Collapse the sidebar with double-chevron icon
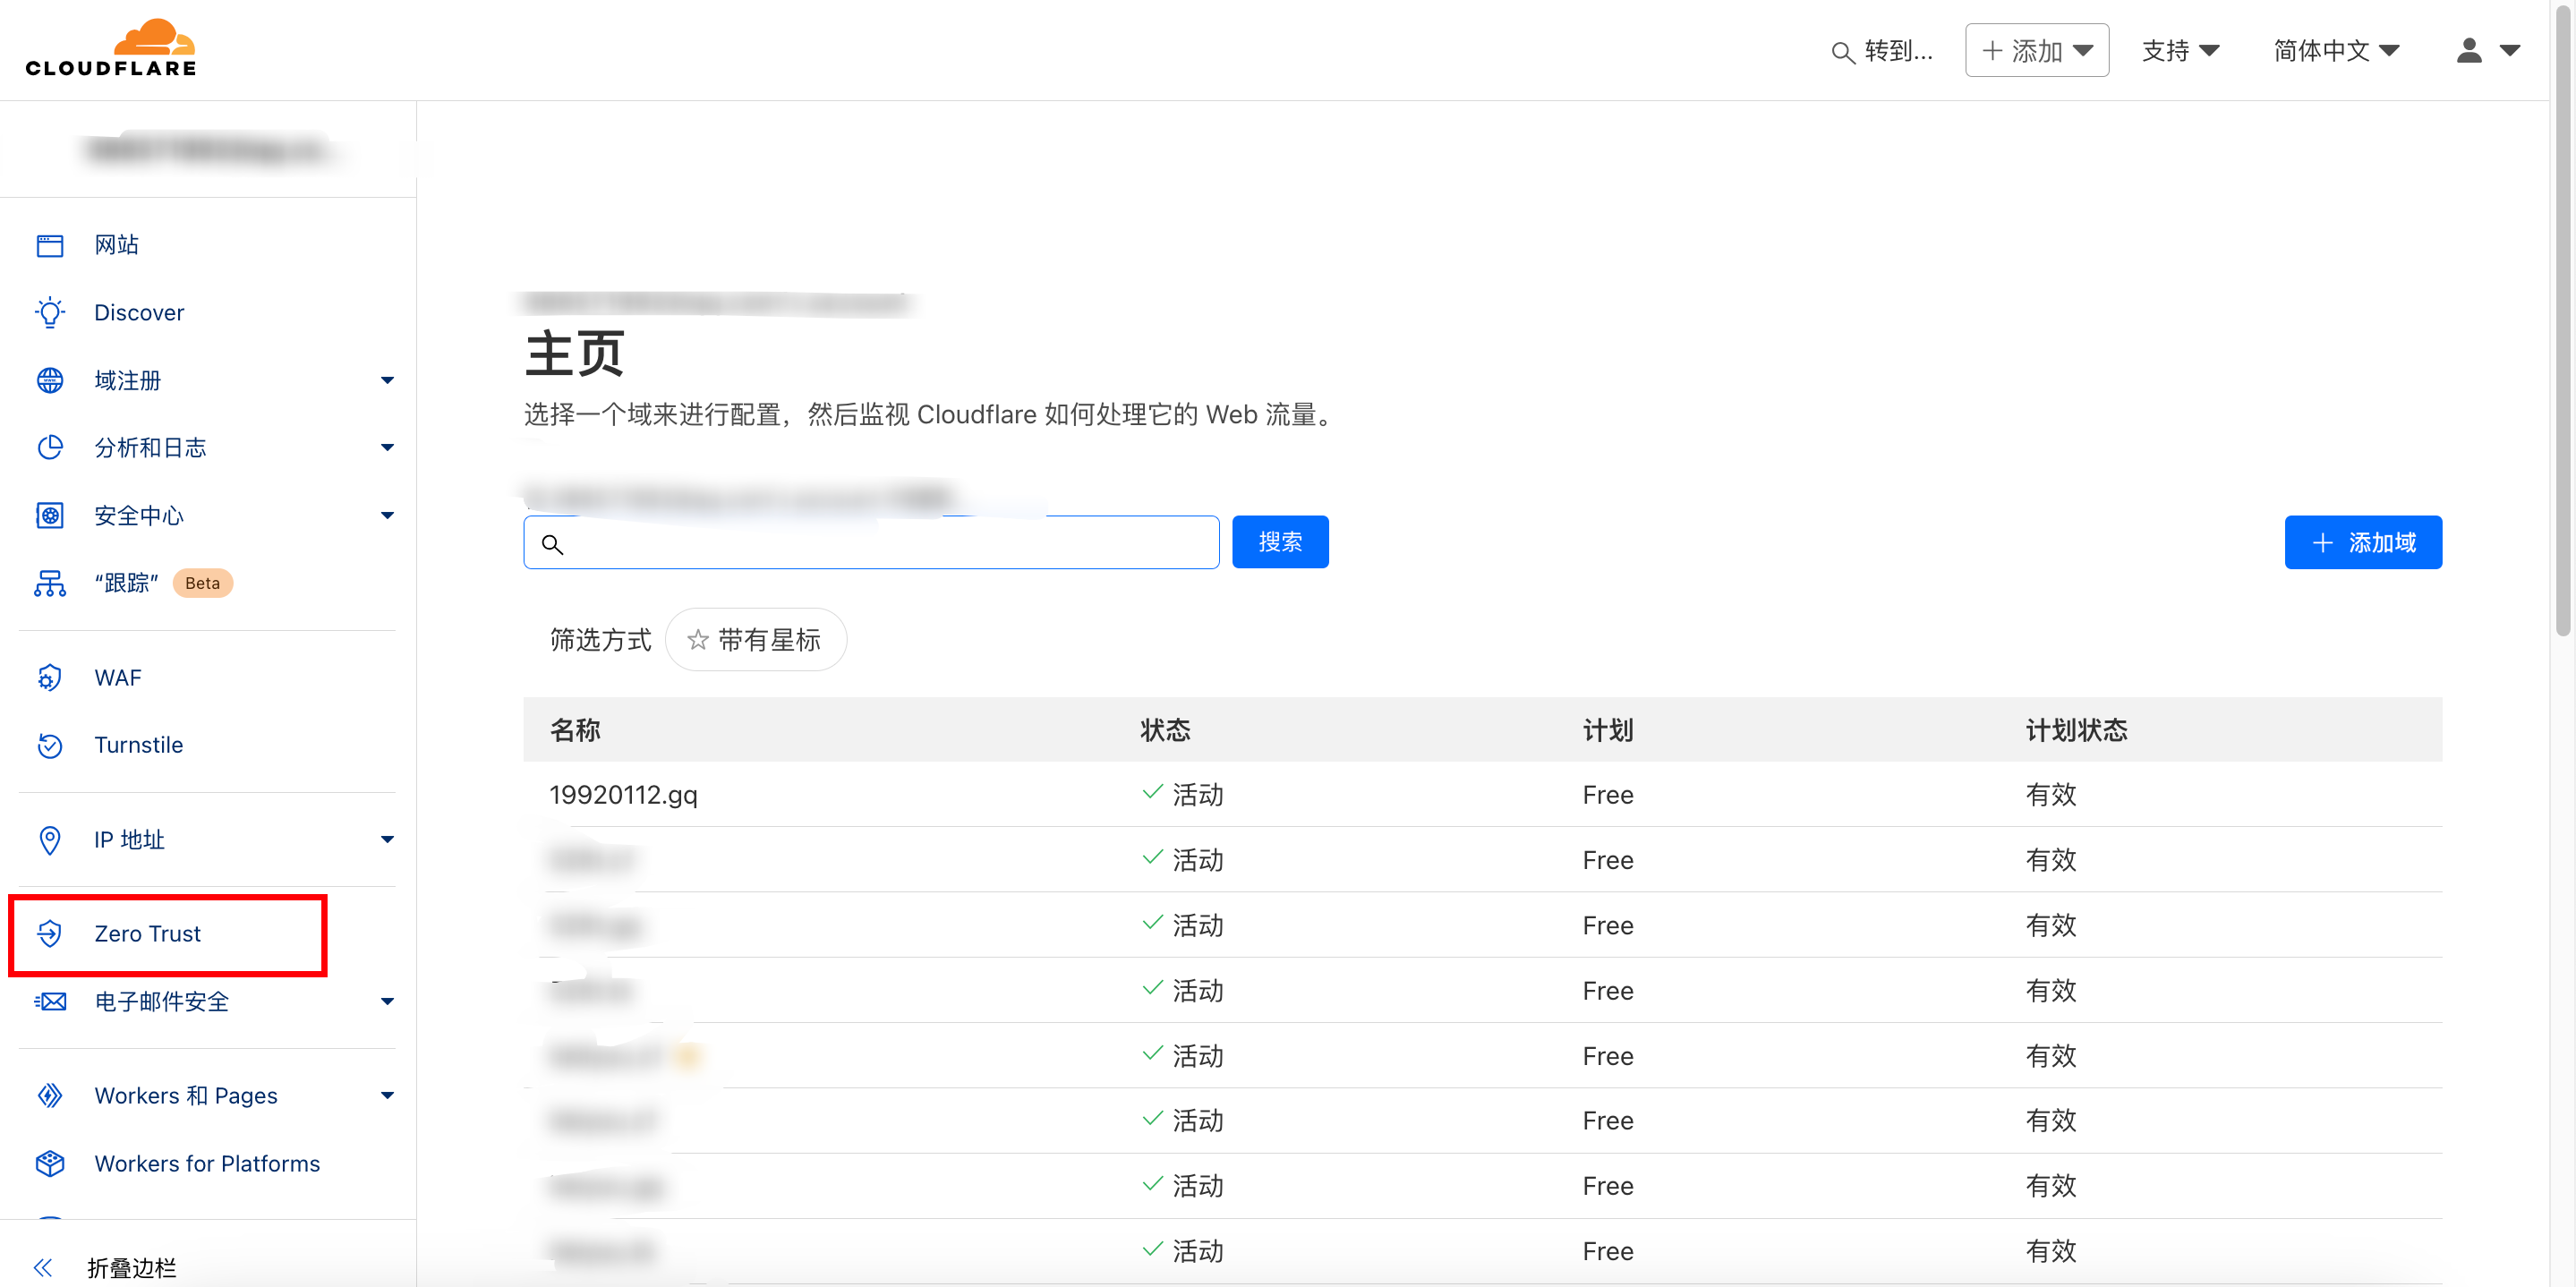Image resolution: width=2576 pixels, height=1287 pixels. (43, 1267)
